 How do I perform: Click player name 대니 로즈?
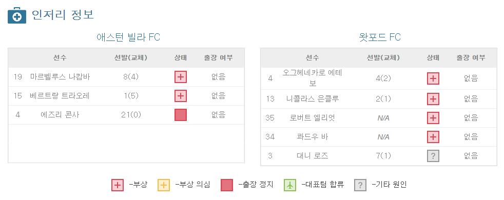[312, 156]
